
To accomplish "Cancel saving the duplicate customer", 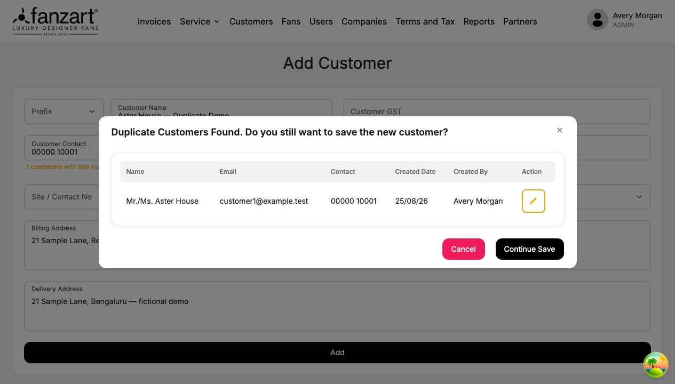I will coord(463,249).
